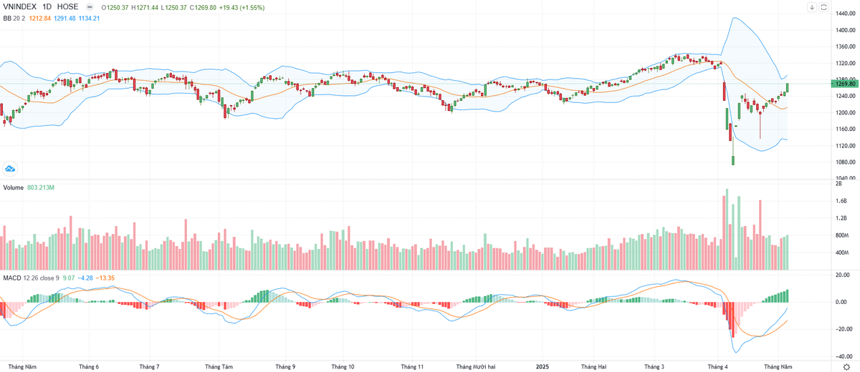860x372 pixels.
Task: Click the VNINDEX symbol title
Action: click(x=19, y=7)
